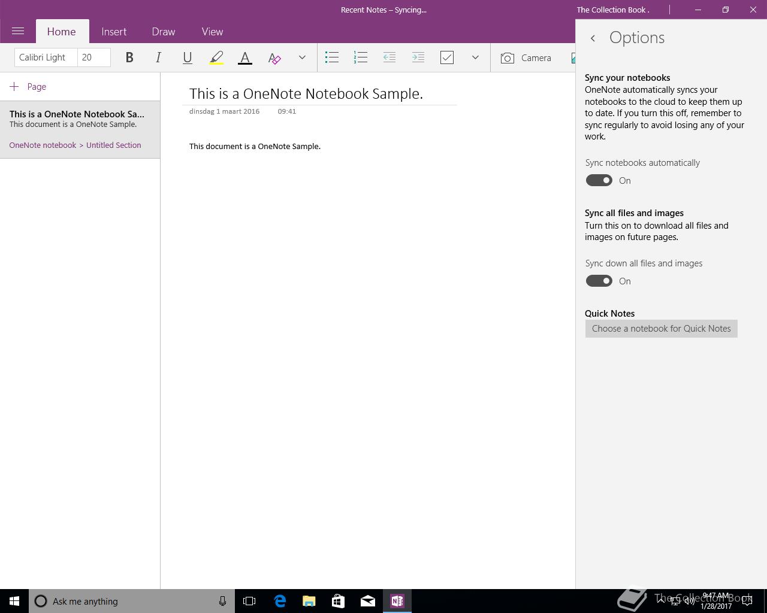Open the OneNote notebook breadcrumb link
767x613 pixels.
click(x=43, y=145)
